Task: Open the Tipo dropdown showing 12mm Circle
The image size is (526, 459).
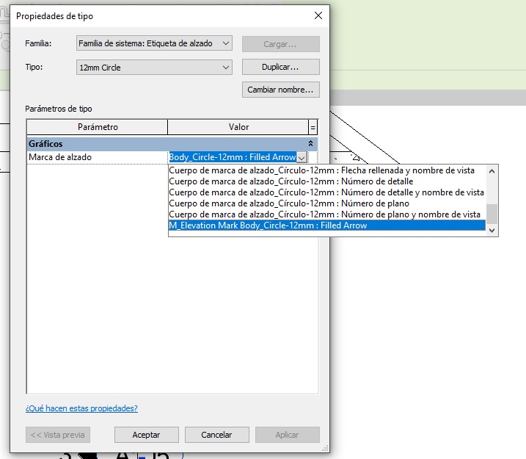Action: tap(154, 68)
